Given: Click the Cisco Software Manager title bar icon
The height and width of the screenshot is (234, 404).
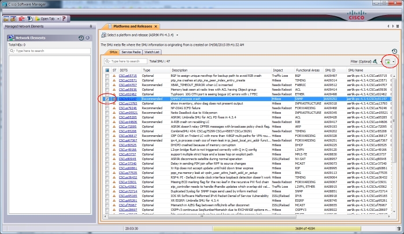Looking at the screenshot, I should [x=5, y=4].
